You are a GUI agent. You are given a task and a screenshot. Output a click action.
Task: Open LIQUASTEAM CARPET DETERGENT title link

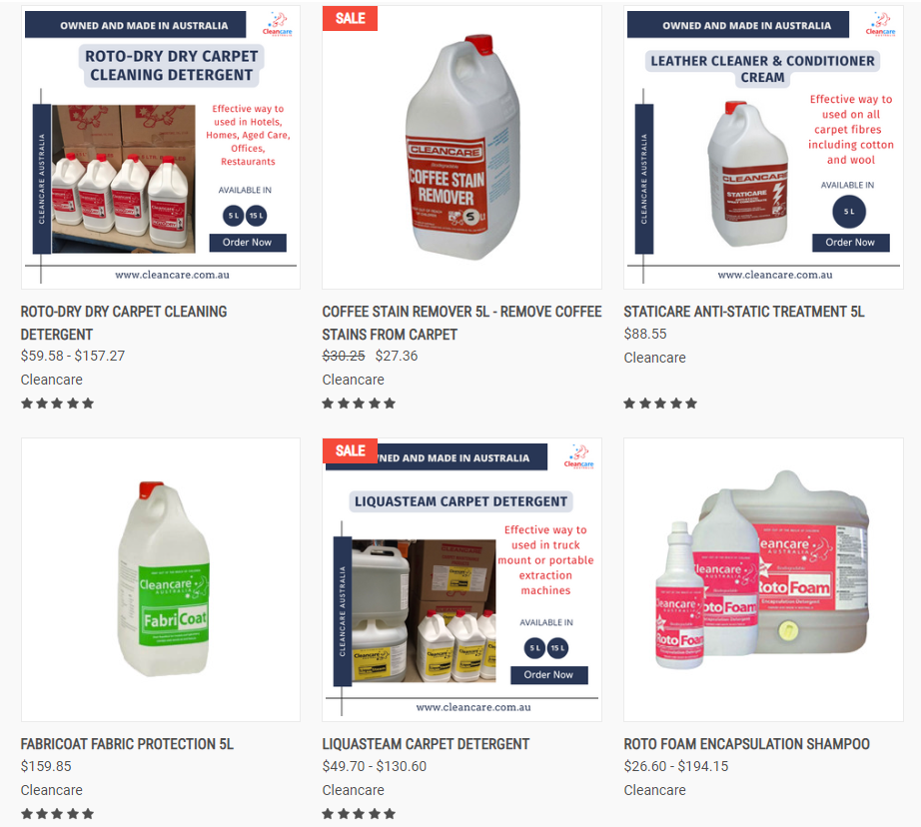tap(426, 744)
